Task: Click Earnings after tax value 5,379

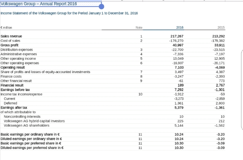Action: tap(179, 108)
